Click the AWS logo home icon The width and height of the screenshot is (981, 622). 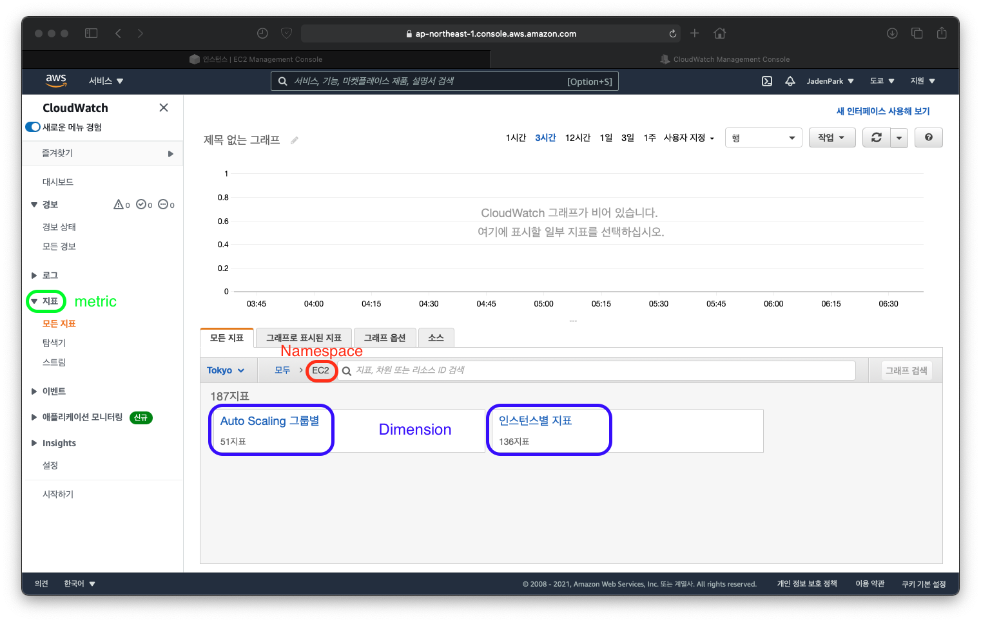(56, 80)
